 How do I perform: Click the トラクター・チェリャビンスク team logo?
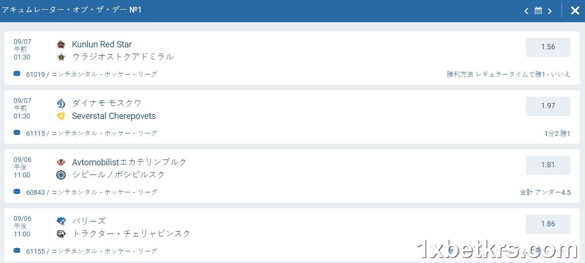pyautogui.click(x=61, y=234)
